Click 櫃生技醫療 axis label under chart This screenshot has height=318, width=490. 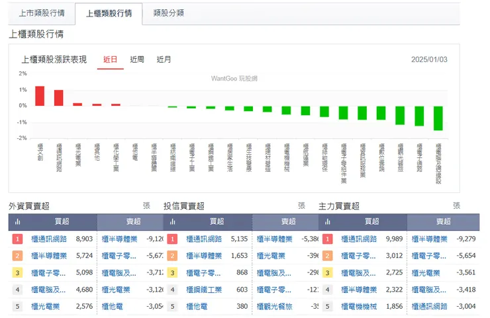249,157
